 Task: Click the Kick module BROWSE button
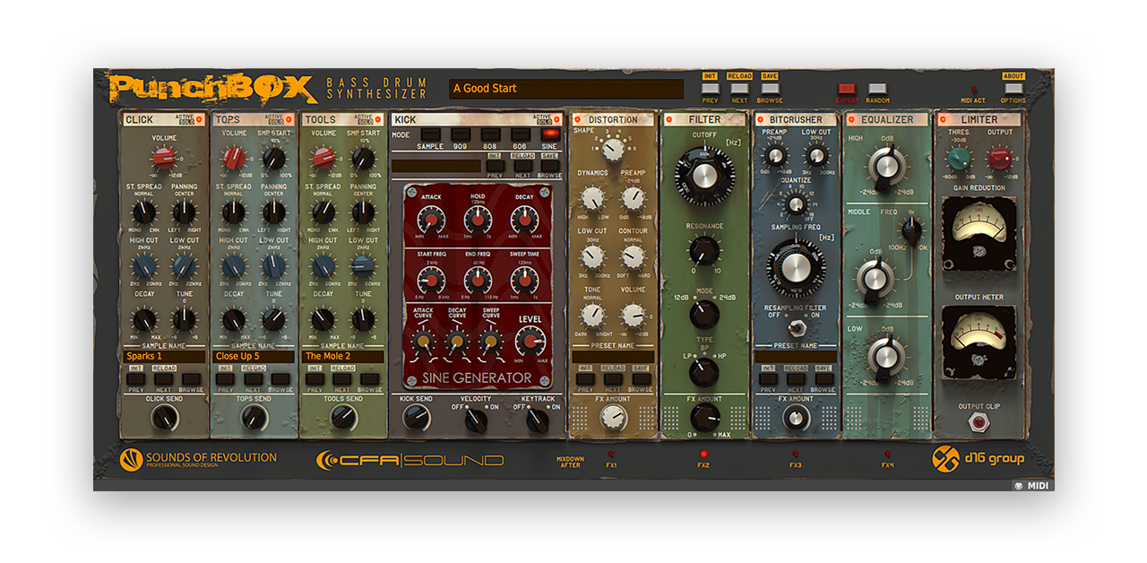click(x=550, y=166)
